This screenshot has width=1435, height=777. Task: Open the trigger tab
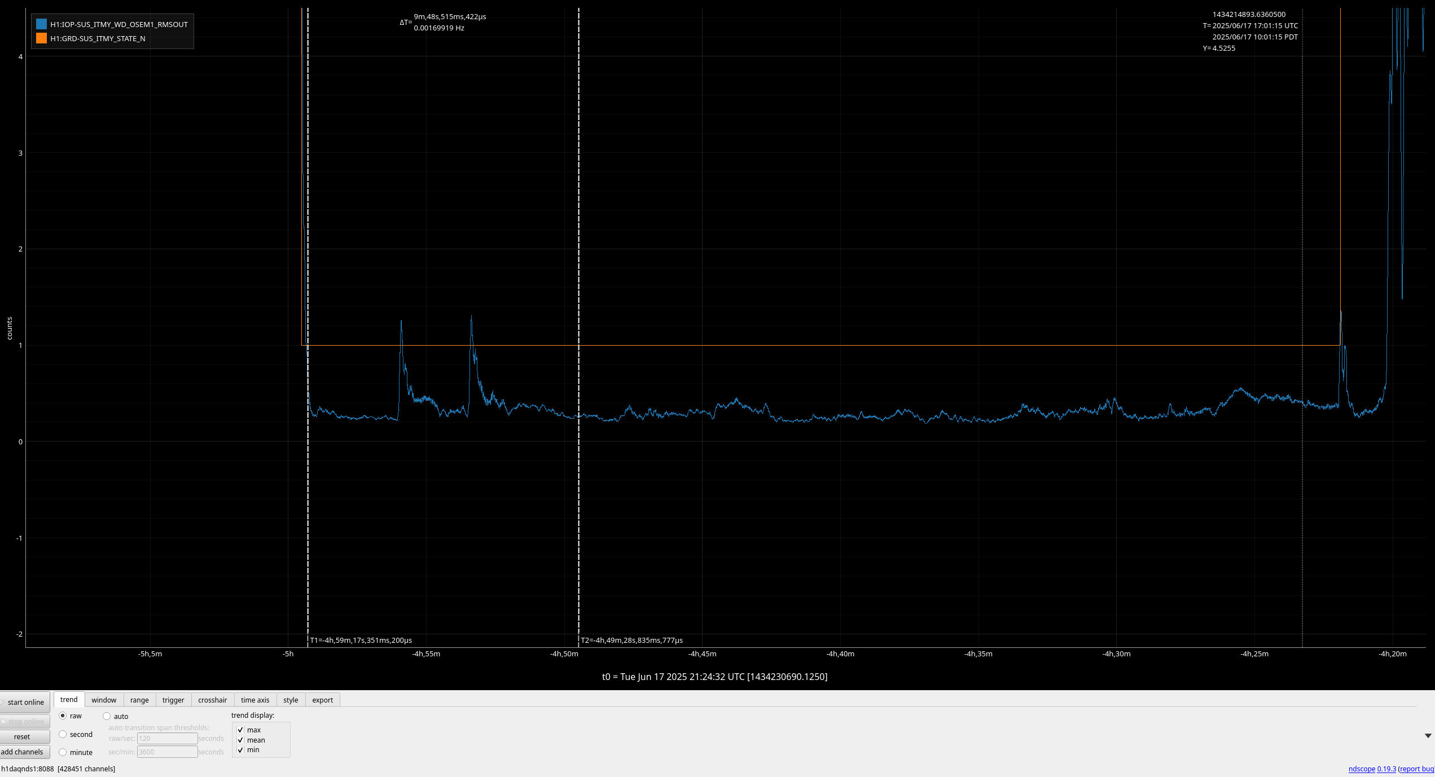(173, 700)
